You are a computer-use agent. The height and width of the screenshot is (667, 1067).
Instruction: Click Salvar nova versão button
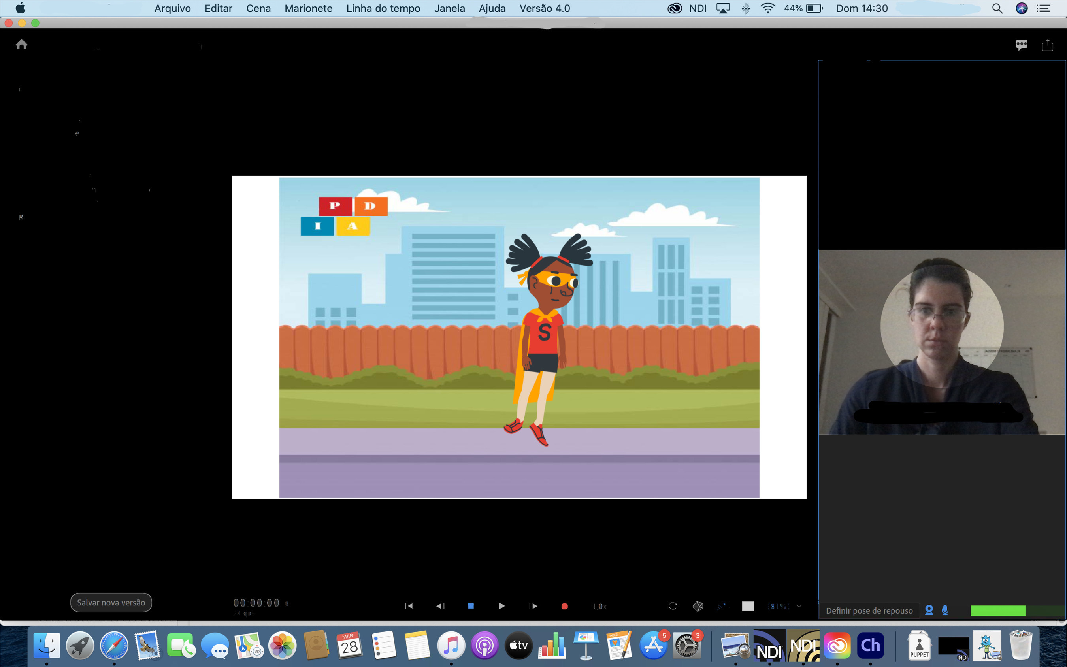[111, 603]
